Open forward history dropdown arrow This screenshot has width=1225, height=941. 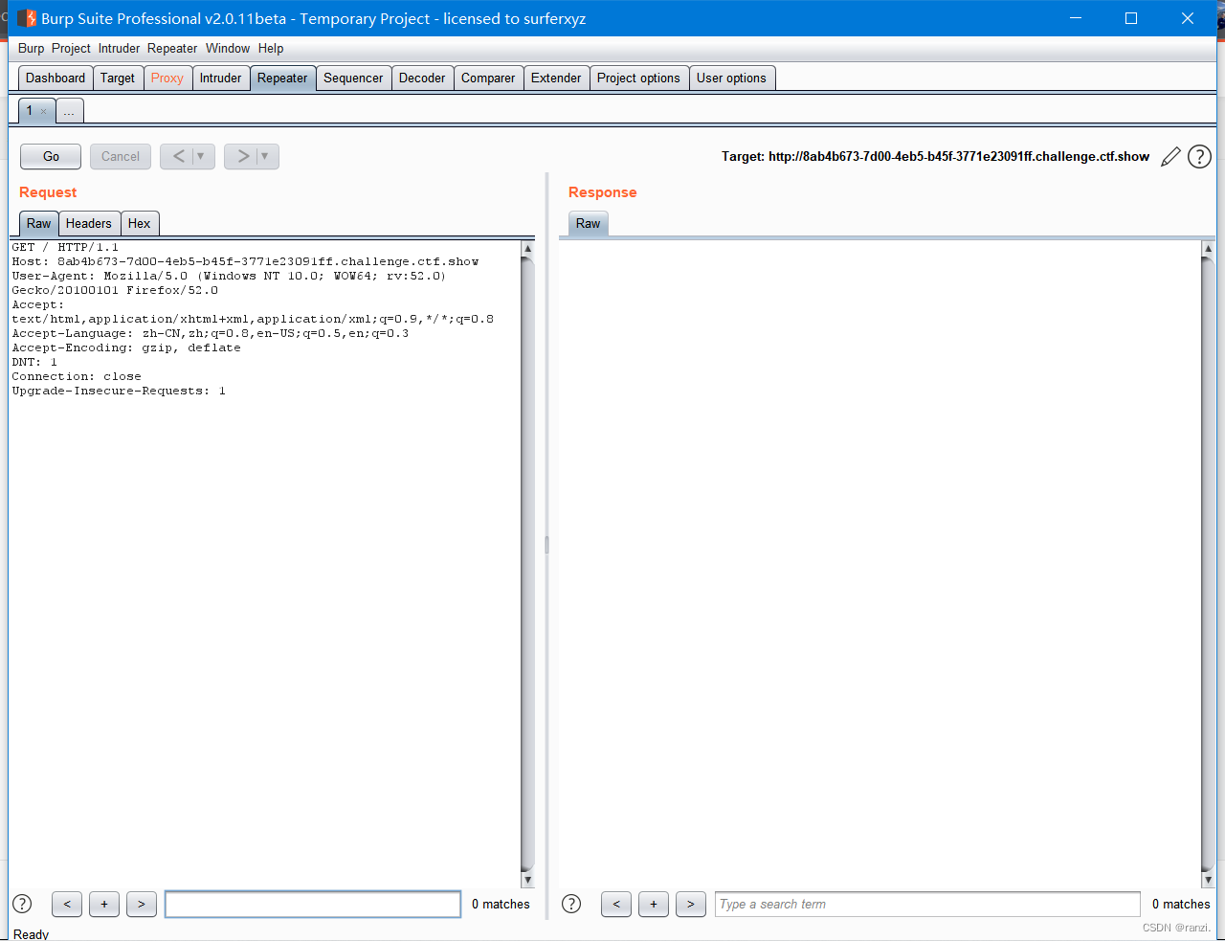tap(265, 156)
